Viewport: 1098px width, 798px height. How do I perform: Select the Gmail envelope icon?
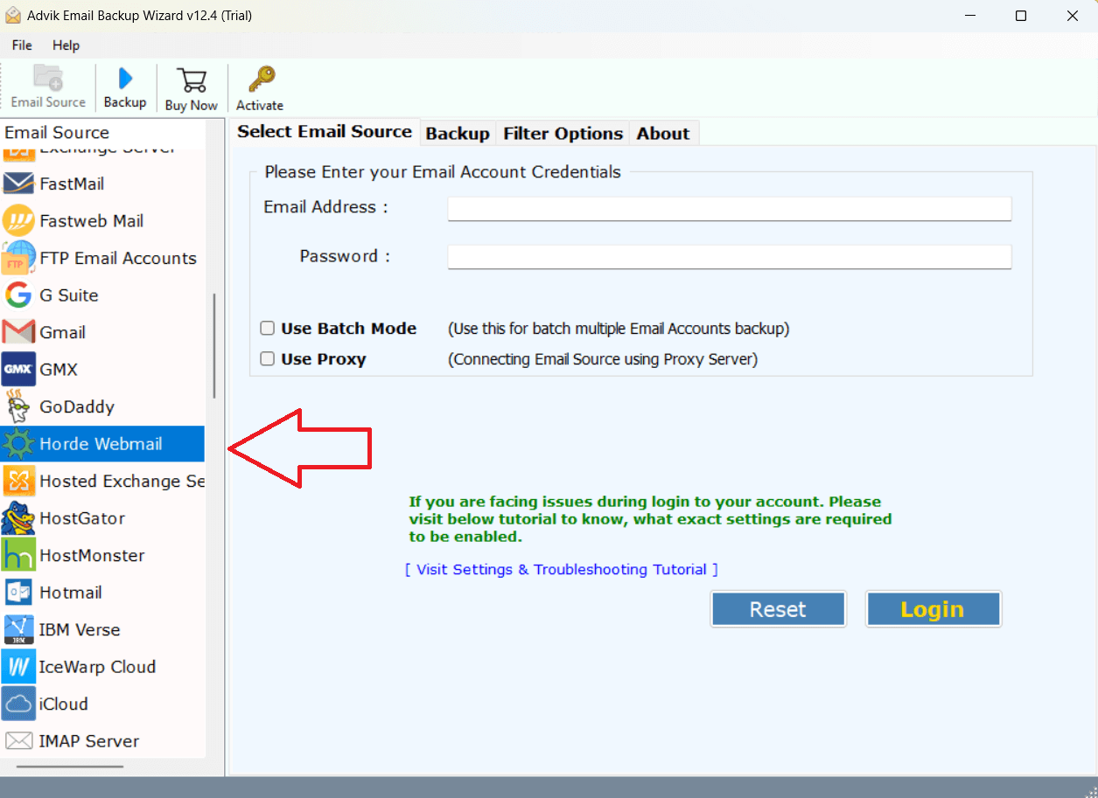coord(18,332)
